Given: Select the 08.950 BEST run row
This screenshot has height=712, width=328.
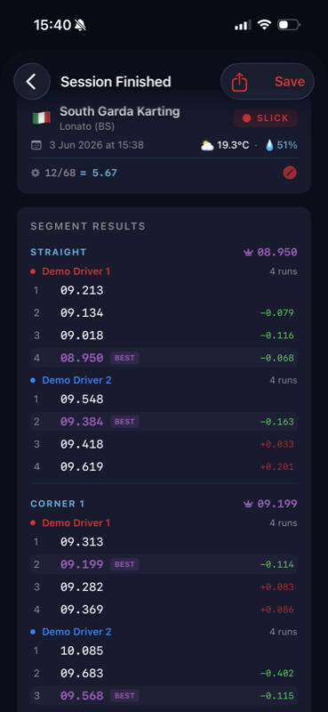Looking at the screenshot, I should click(164, 358).
